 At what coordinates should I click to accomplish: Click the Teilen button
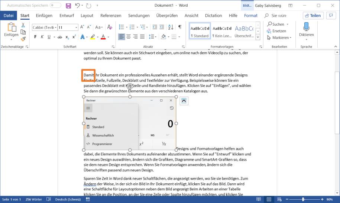tap(313, 15)
